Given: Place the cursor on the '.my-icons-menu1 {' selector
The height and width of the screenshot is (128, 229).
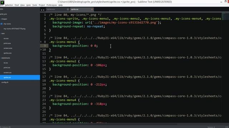Looking at the screenshot, I should [64, 42].
